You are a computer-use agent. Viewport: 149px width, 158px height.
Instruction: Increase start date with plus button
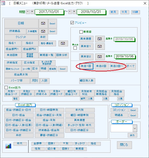click(32, 12)
